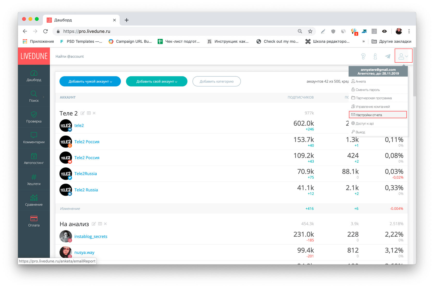Open the instablog_secrets account link
The image size is (434, 288).
click(91, 236)
